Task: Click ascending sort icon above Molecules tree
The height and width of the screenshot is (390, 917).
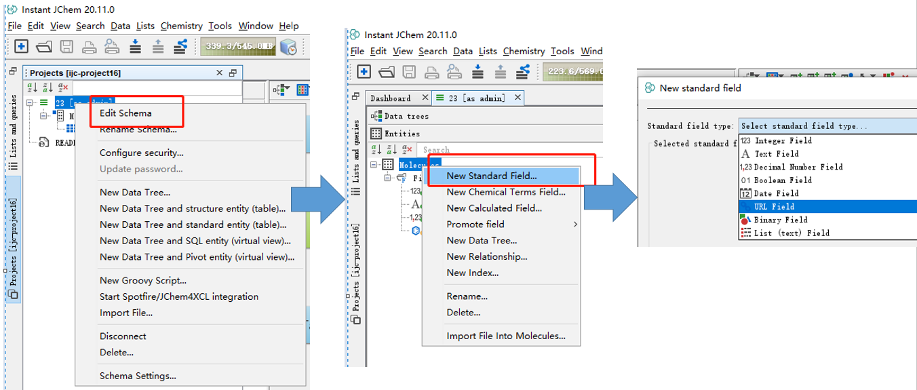Action: (x=376, y=149)
